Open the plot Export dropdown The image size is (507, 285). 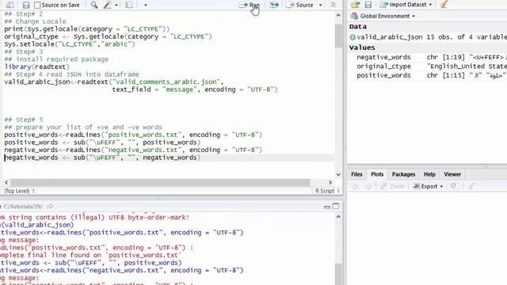click(x=428, y=187)
